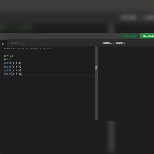Viewport: 154px width, 154px height.
Task: Place cursor on line 'b = 2'
Action: (8, 59)
